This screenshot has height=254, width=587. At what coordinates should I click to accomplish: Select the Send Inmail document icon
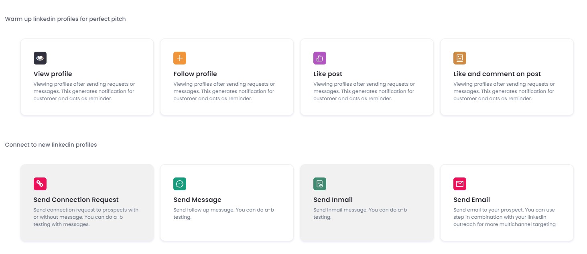click(x=319, y=183)
